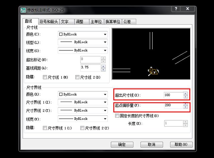Click the 取消 button

click(151, 145)
